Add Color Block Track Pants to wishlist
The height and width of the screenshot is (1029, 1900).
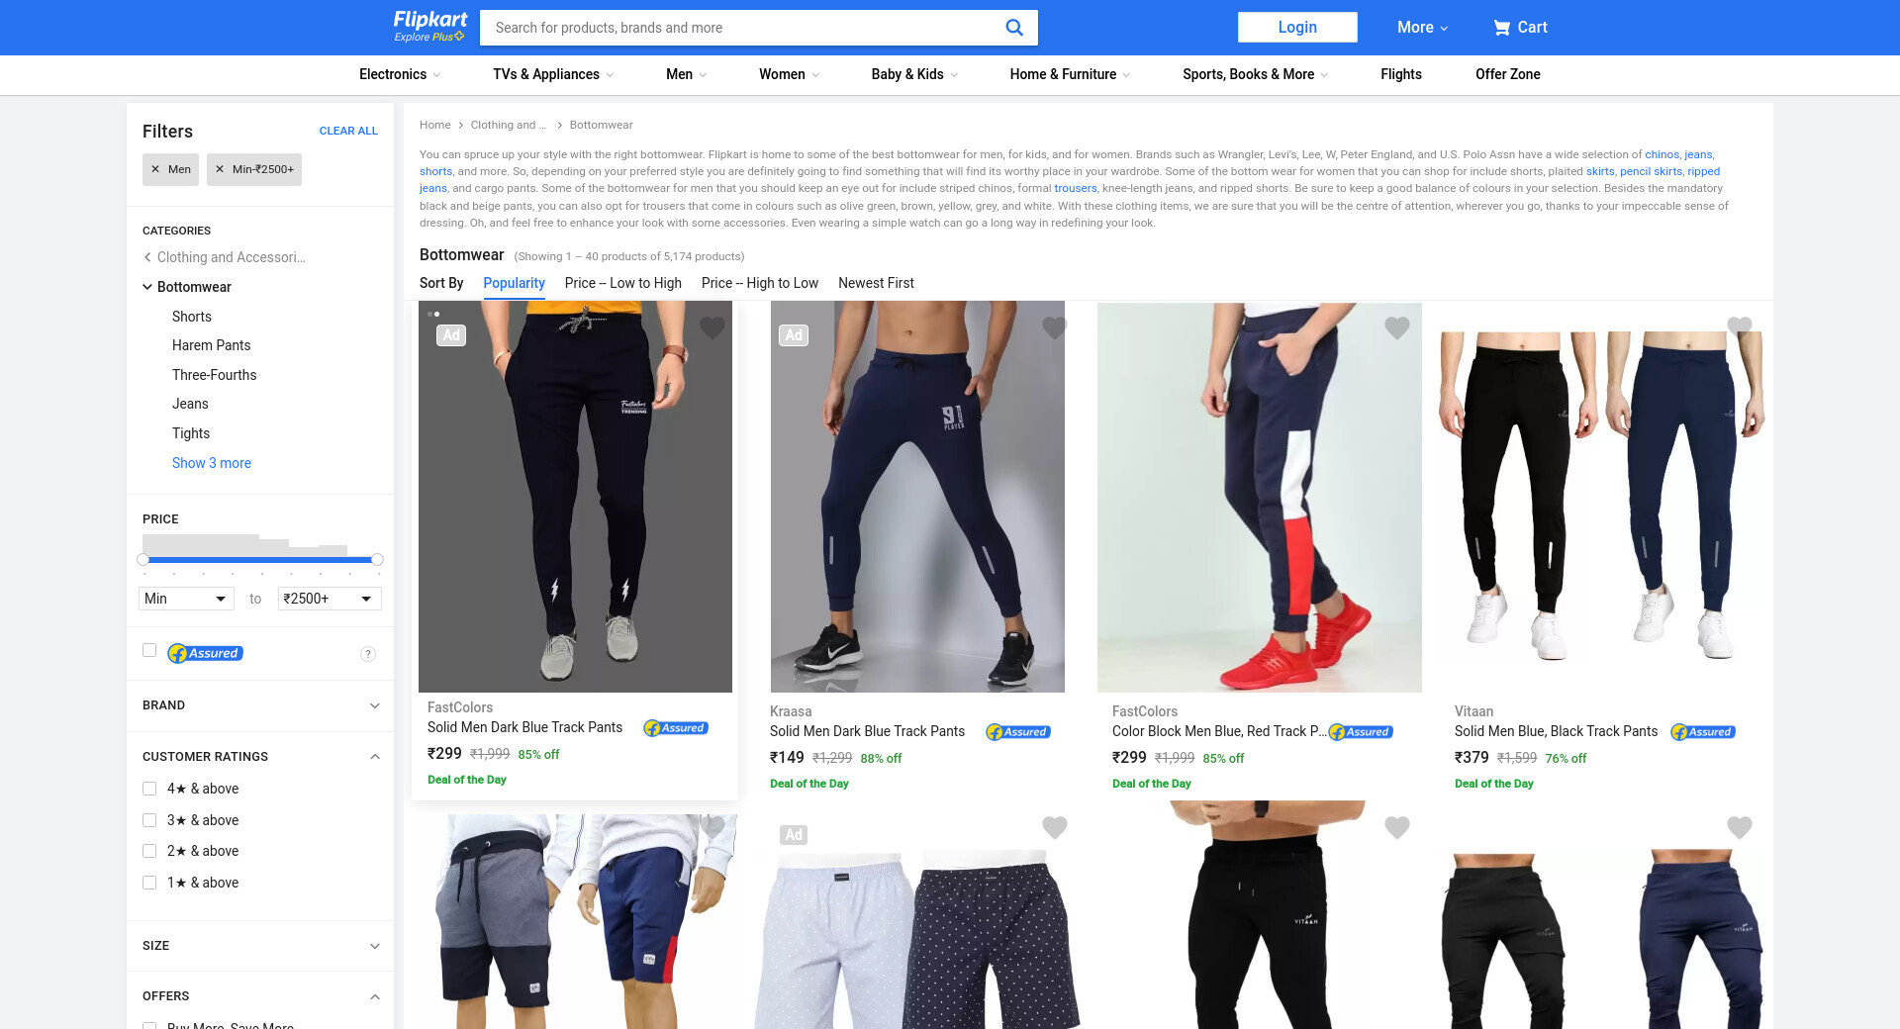coord(1397,327)
